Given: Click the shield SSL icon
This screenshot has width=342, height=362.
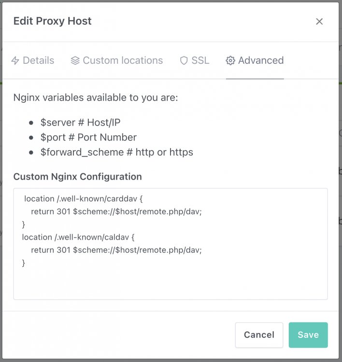Looking at the screenshot, I should (x=184, y=60).
